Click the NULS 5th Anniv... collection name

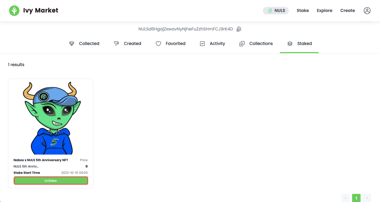(26, 166)
